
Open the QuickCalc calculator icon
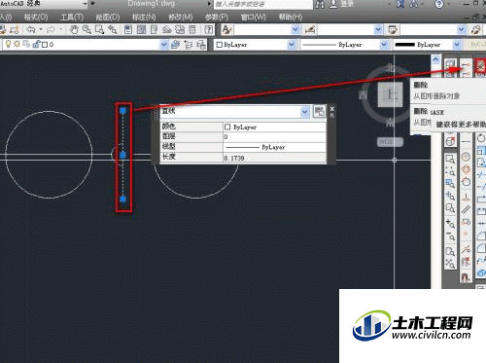point(192,30)
